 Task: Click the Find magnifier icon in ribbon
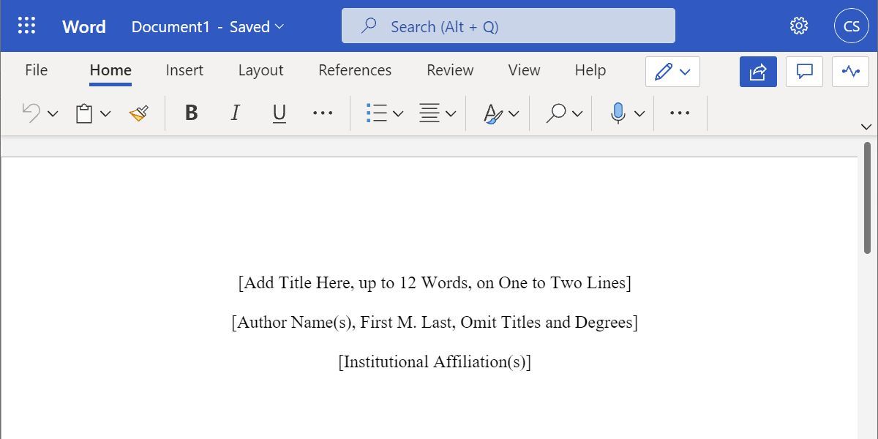pyautogui.click(x=556, y=113)
